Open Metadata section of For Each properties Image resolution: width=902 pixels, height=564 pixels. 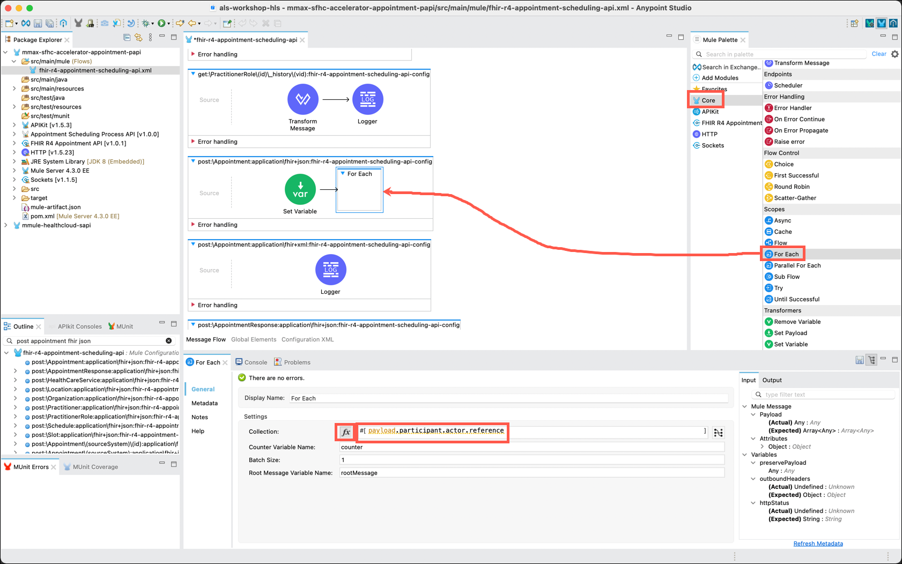[x=204, y=403]
